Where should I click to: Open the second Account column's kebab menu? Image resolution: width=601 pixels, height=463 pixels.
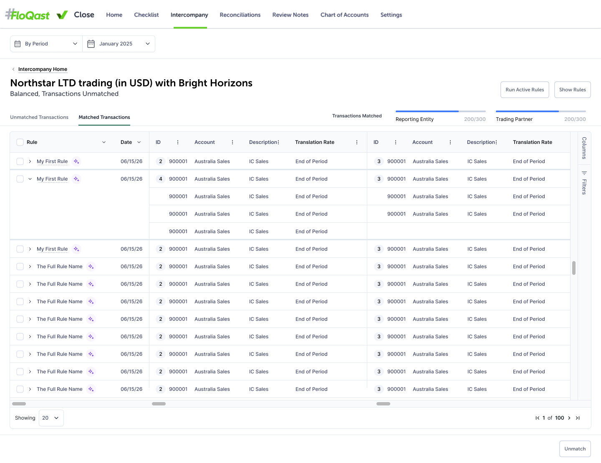click(450, 142)
